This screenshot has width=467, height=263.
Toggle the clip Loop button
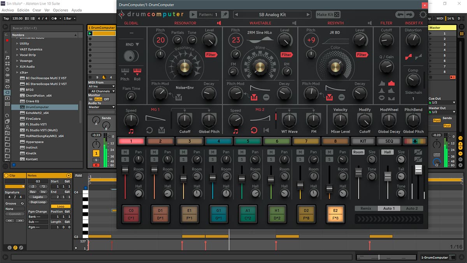coord(61,207)
